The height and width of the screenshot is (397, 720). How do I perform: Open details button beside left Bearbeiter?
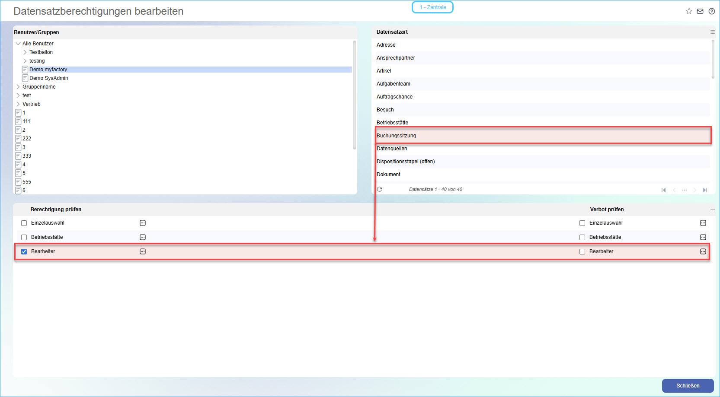point(143,251)
